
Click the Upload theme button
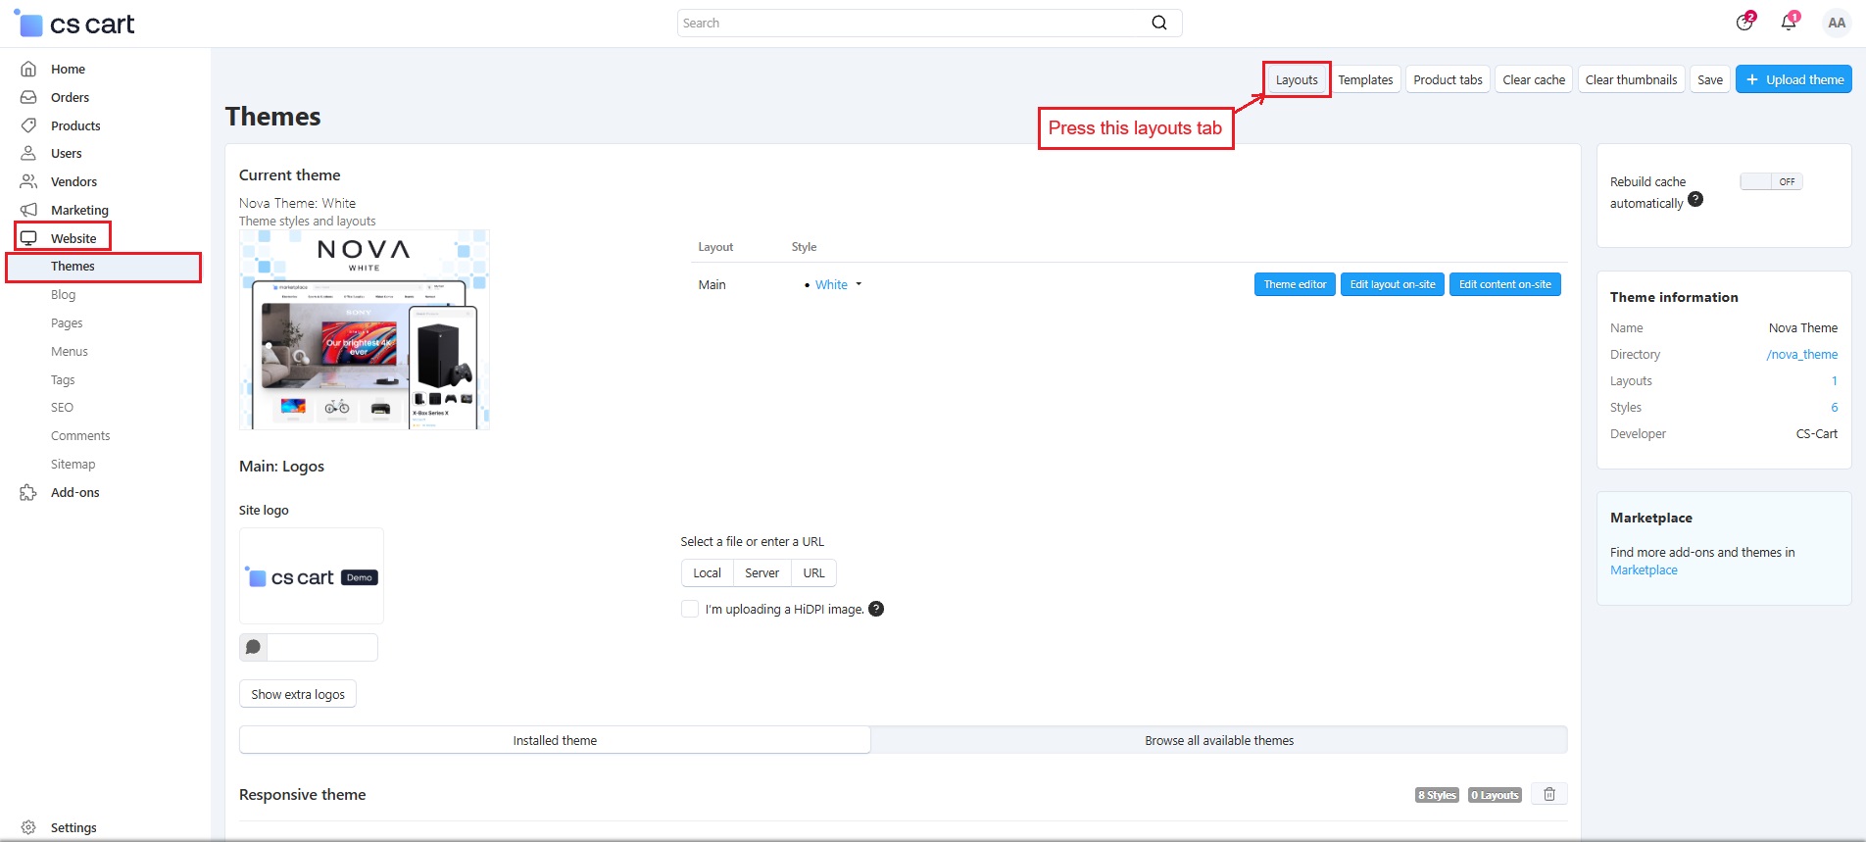(1793, 79)
